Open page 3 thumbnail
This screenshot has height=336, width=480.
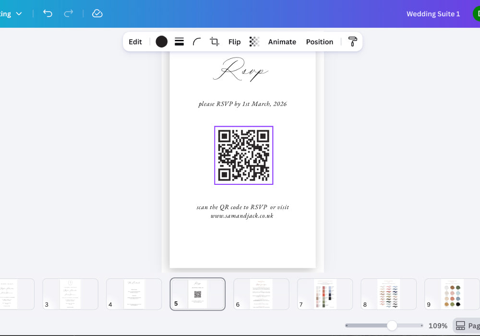pos(71,294)
